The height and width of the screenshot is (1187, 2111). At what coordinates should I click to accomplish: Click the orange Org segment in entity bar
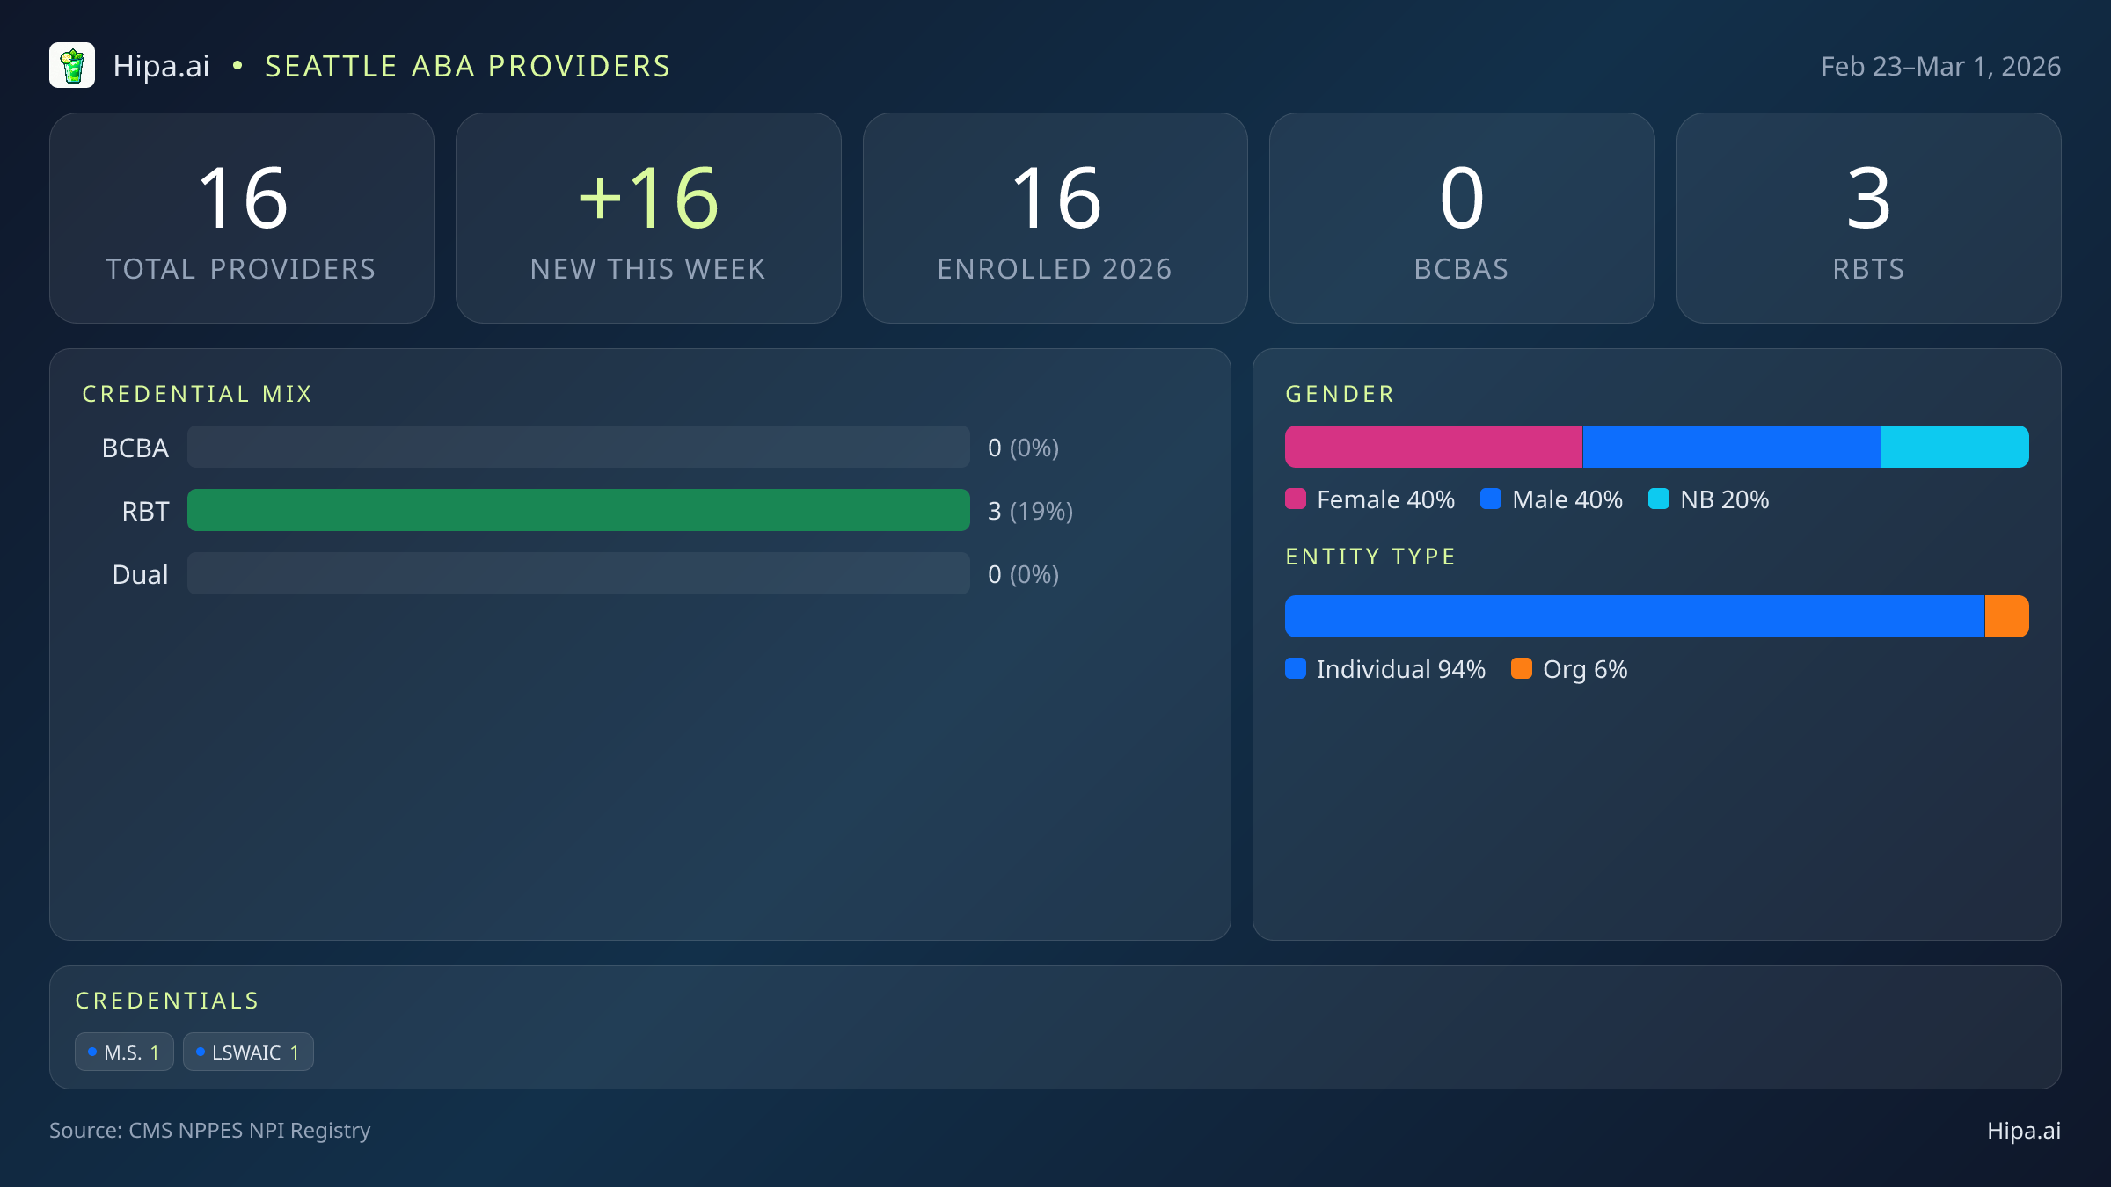(2006, 616)
